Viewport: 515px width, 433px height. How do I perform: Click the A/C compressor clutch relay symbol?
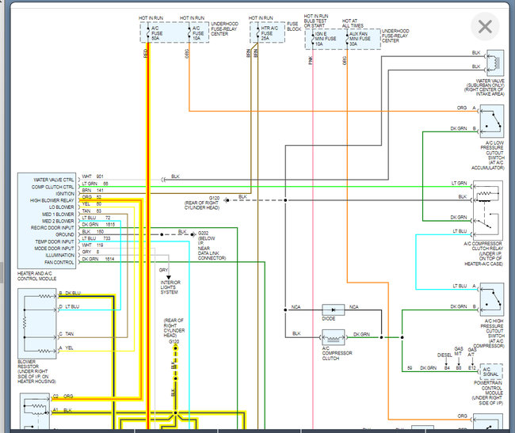click(488, 210)
